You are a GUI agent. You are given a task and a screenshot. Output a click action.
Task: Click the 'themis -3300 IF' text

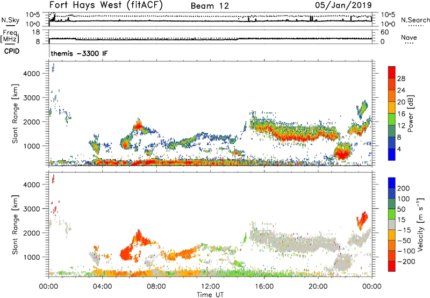click(79, 53)
